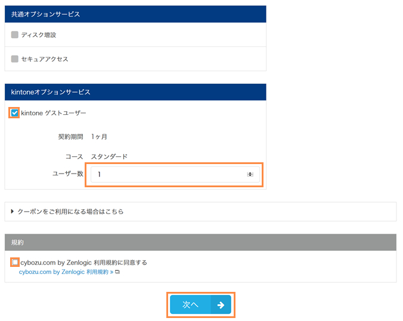Image resolution: width=403 pixels, height=321 pixels.
Task: Click the コース value スタンダード
Action: click(109, 156)
